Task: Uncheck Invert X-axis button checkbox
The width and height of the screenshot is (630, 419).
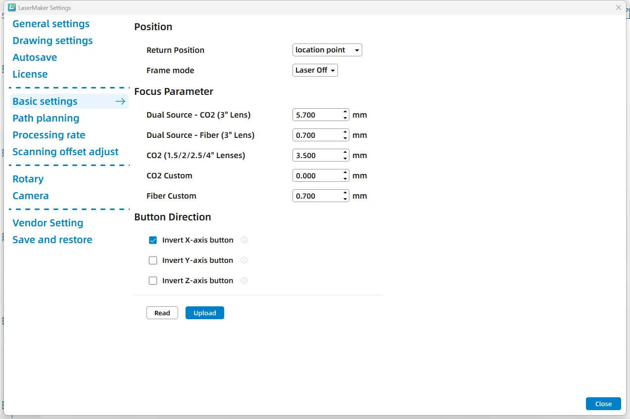Action: (153, 240)
